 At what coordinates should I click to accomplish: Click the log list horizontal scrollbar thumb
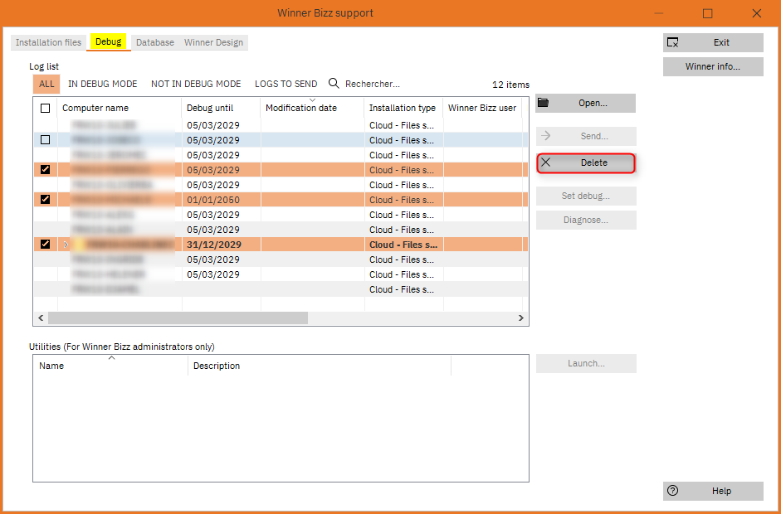(178, 318)
